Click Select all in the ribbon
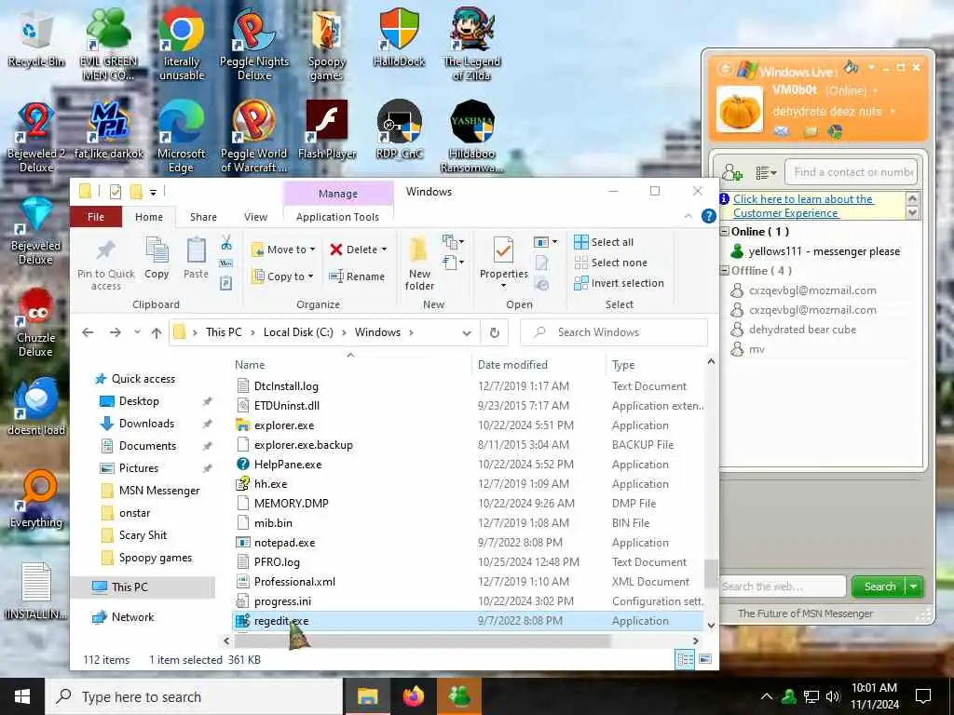This screenshot has height=715, width=954. pyautogui.click(x=604, y=242)
